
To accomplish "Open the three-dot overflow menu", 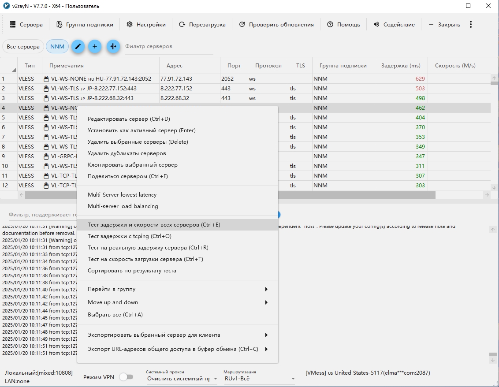I will point(471,25).
